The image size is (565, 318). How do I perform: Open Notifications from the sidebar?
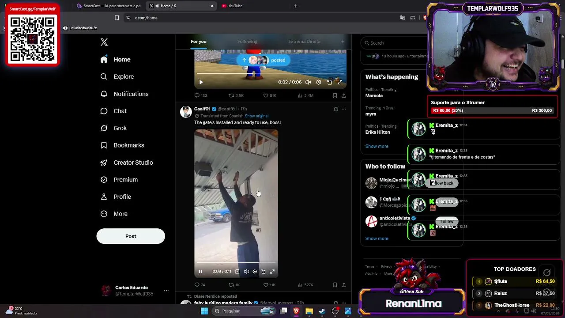[124, 94]
